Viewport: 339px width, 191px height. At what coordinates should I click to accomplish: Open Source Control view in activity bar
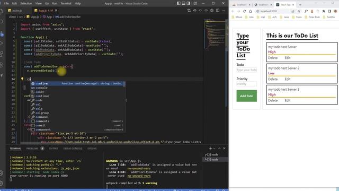tap(2, 34)
